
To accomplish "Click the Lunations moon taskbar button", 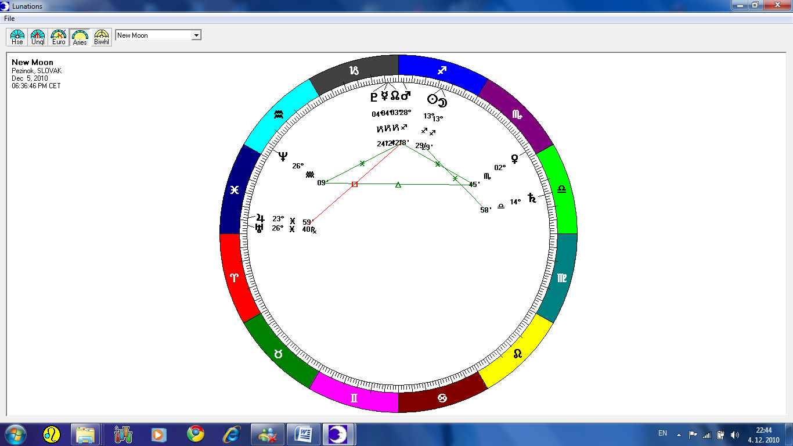I will pos(338,434).
